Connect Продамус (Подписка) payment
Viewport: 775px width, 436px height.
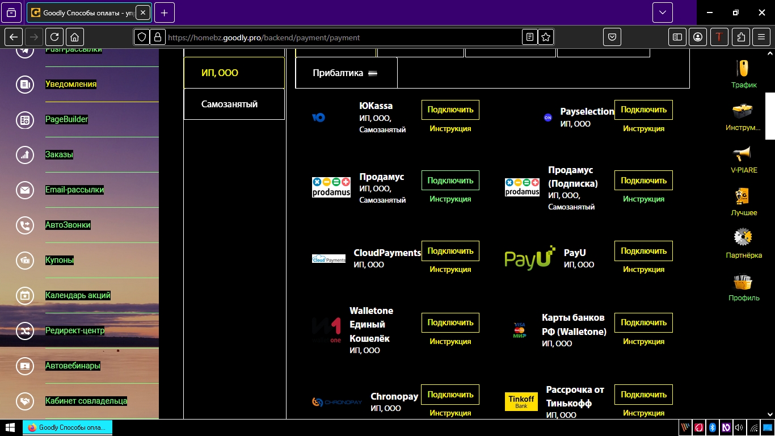tap(643, 181)
